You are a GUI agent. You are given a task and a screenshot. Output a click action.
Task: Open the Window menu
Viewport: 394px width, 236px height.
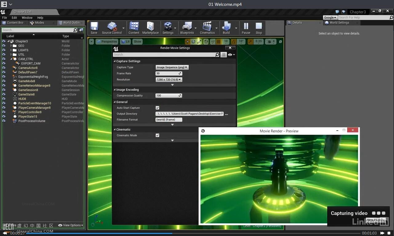(x=27, y=18)
